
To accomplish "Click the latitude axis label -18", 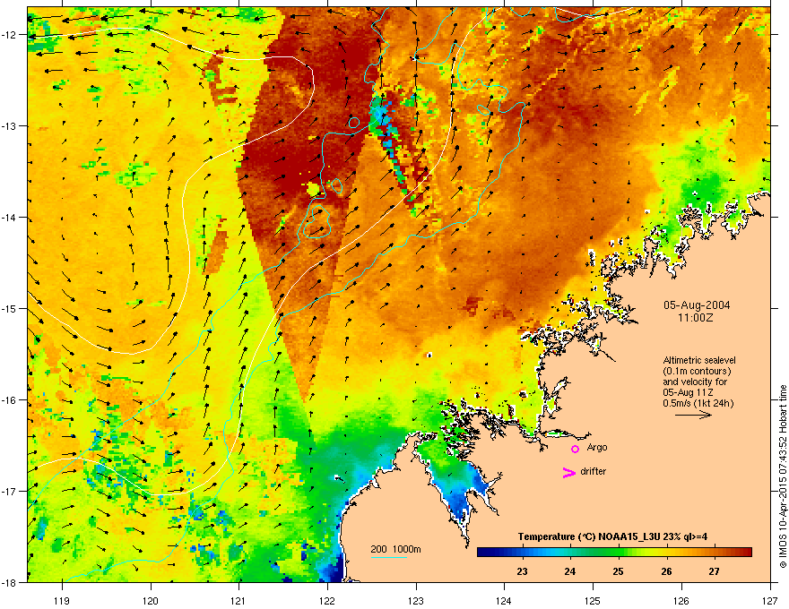I will coord(10,582).
